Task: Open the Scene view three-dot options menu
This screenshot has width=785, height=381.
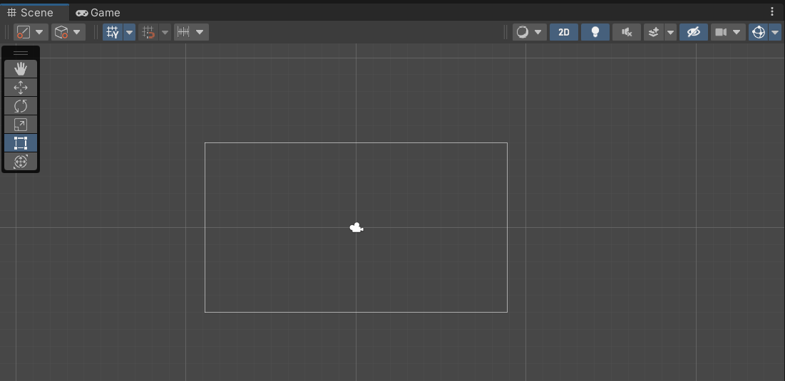Action: point(772,11)
